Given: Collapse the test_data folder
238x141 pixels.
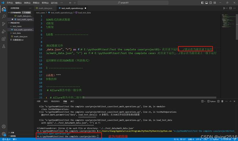Looking at the screenshot, I should [11, 33].
